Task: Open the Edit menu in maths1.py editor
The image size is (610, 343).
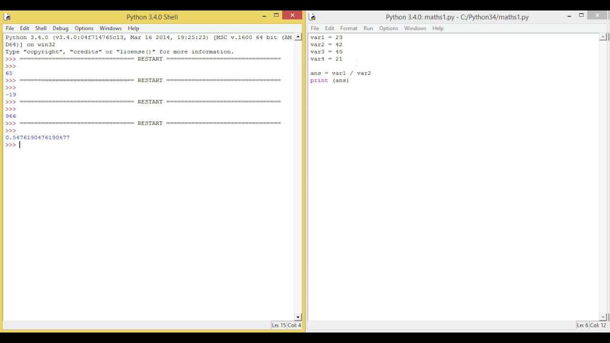Action: (329, 28)
